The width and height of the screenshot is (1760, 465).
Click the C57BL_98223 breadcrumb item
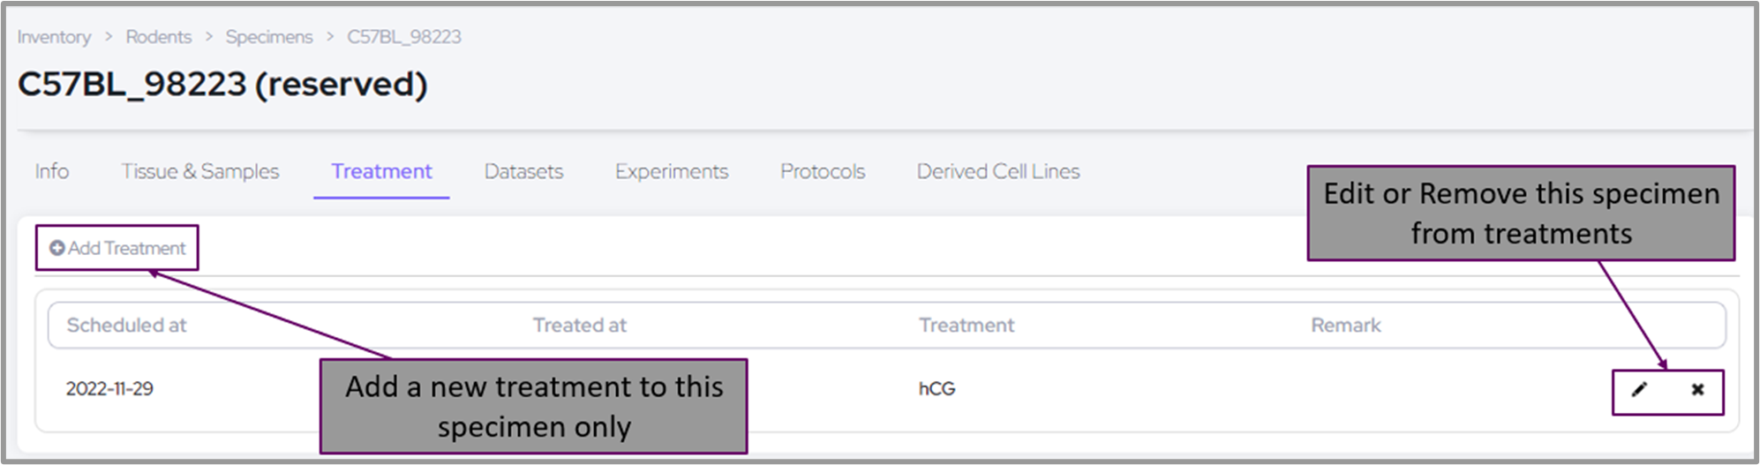[404, 37]
